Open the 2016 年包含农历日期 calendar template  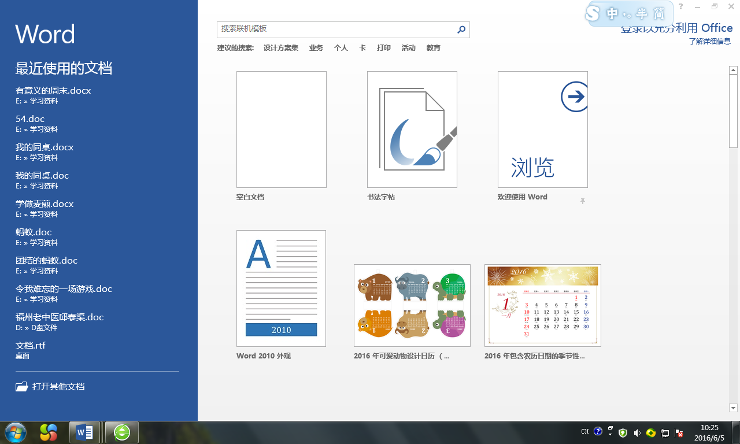pyautogui.click(x=543, y=305)
